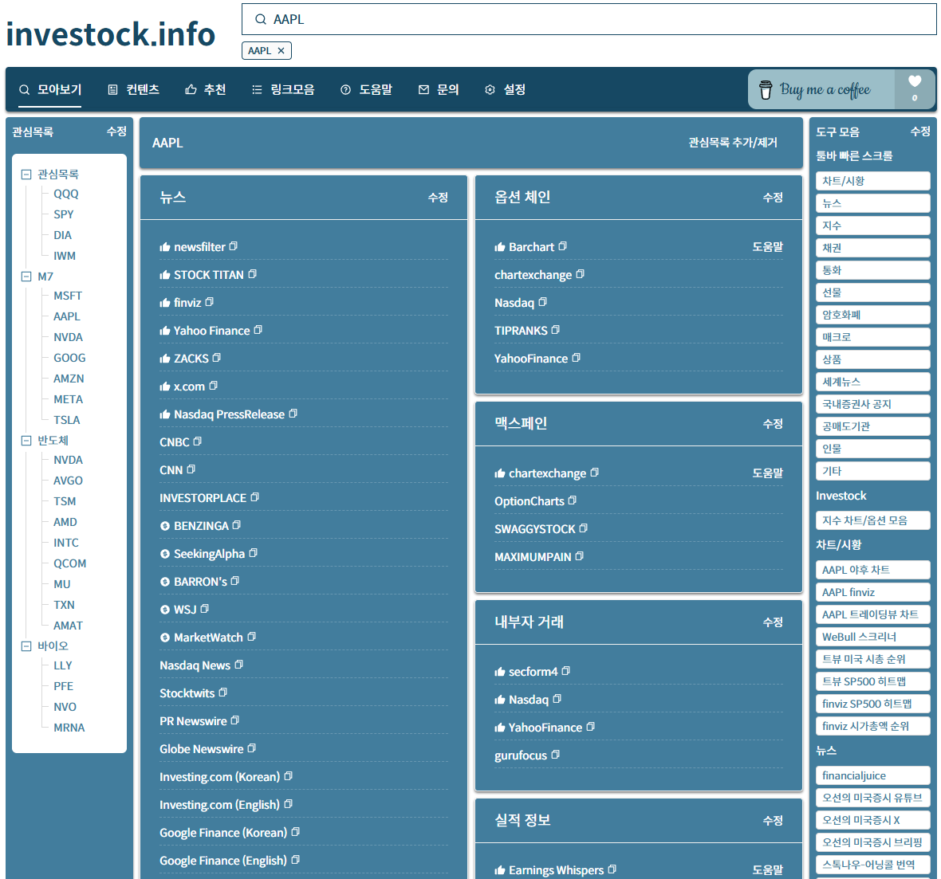Collapse the M7 tree group
The height and width of the screenshot is (879, 941).
[26, 277]
